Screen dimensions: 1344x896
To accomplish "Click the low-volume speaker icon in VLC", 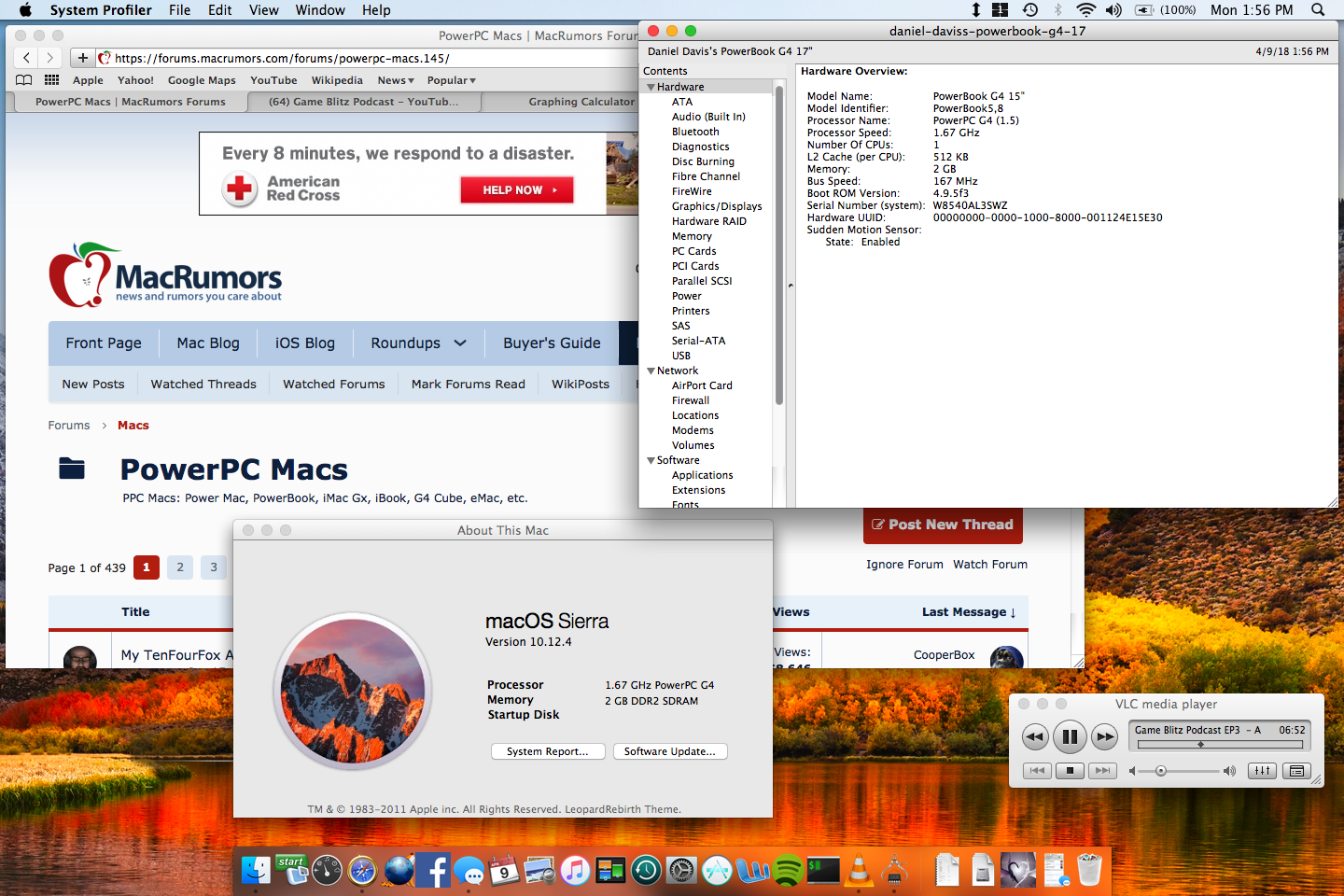I will click(x=1133, y=771).
